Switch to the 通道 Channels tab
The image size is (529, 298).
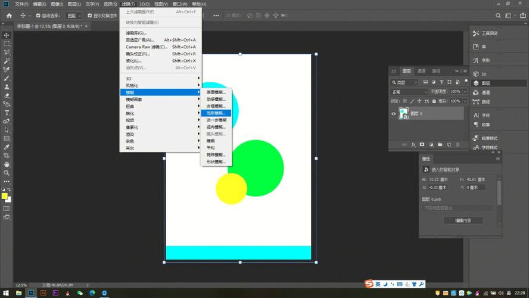point(421,71)
